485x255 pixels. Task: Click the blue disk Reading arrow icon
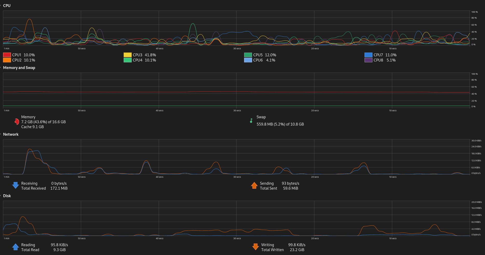pyautogui.click(x=16, y=247)
